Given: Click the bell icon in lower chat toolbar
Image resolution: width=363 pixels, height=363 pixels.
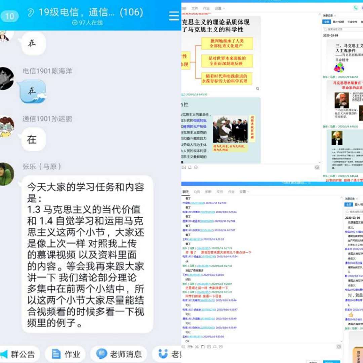Looking at the screenshot, I should 215,347.
